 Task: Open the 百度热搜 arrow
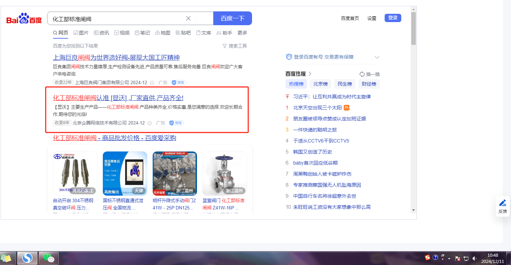click(x=310, y=74)
